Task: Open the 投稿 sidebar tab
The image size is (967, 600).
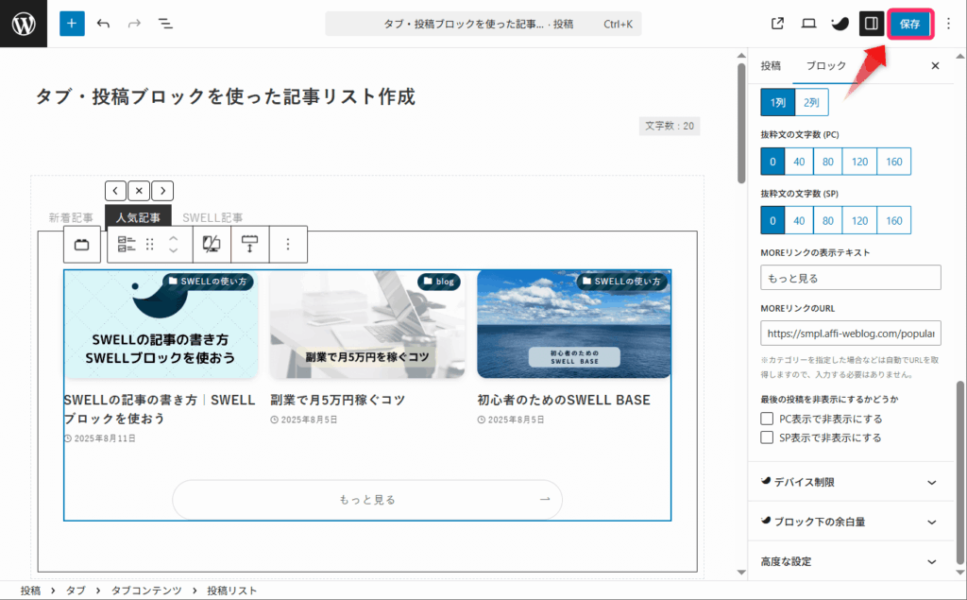Action: 771,65
